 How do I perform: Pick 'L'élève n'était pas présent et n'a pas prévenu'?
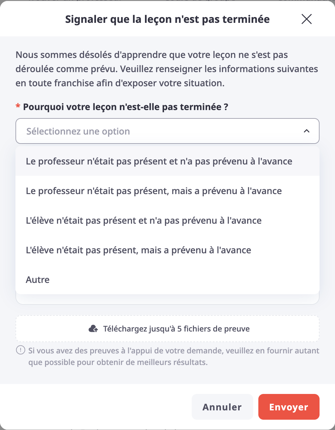(167, 220)
